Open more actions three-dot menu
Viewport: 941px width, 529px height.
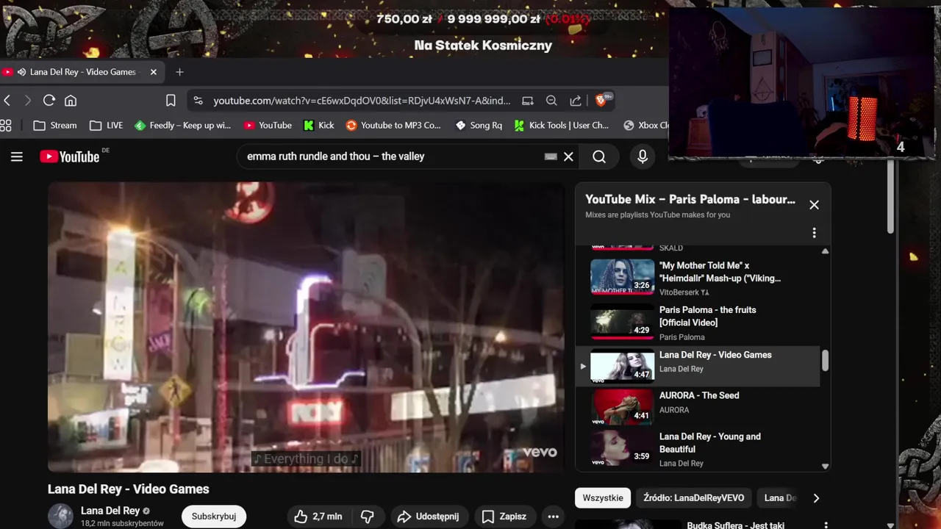554,517
